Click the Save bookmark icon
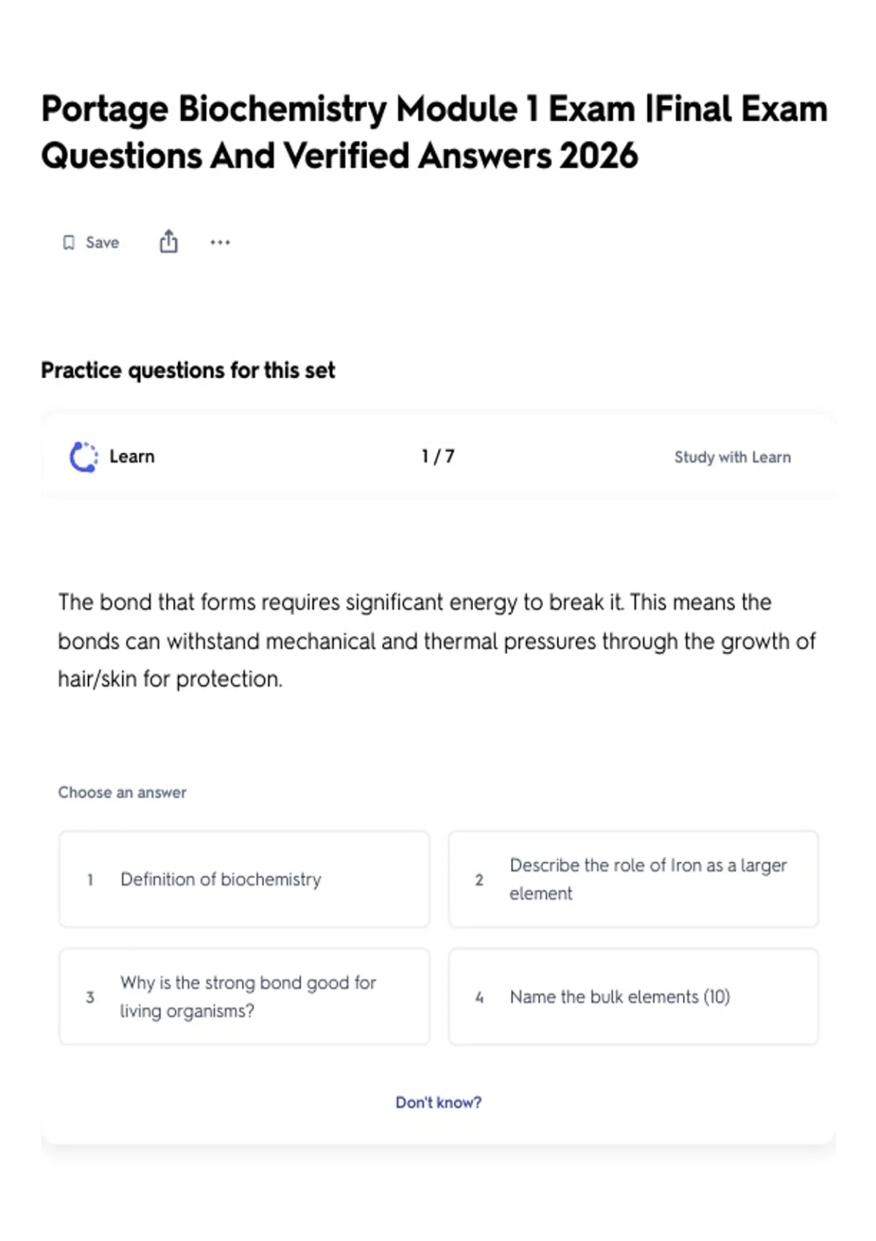The image size is (876, 1241). 69,242
